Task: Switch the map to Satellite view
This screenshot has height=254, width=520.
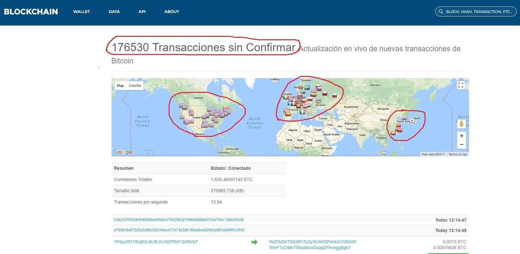Action: (135, 85)
